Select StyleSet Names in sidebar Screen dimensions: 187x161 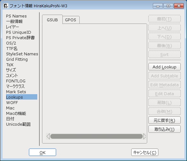click(22, 54)
